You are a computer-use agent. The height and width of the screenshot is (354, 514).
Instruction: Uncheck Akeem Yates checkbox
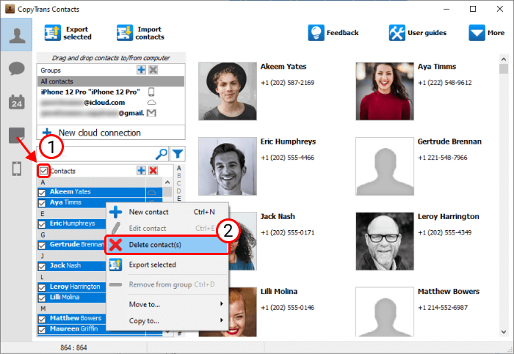[x=42, y=192]
